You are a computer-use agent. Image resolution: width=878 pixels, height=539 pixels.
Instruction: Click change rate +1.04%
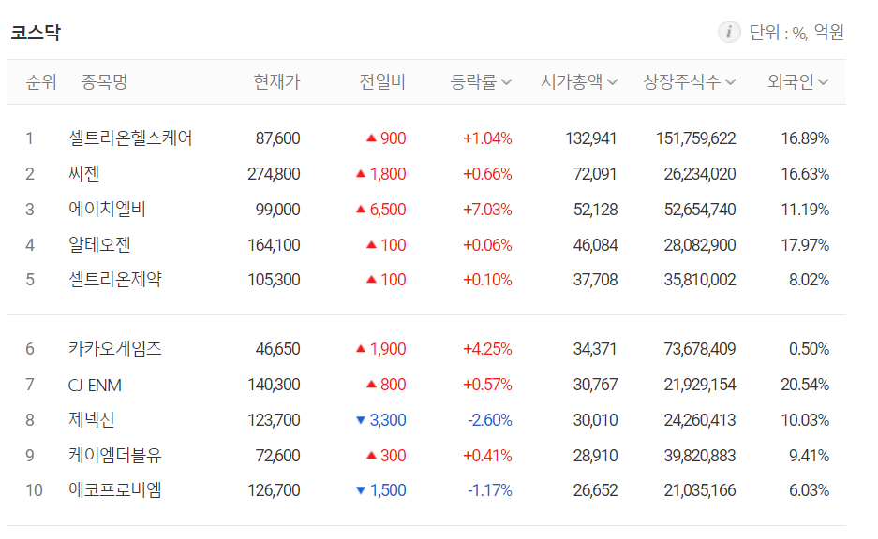point(487,138)
